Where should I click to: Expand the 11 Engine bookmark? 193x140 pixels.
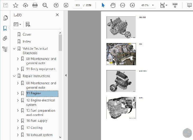(x=18, y=93)
